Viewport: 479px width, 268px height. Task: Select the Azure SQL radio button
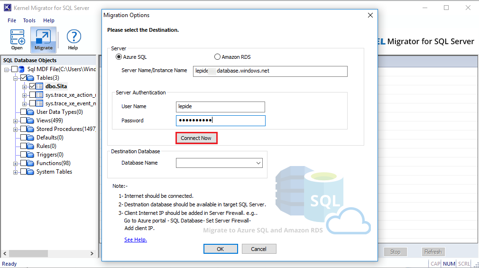[119, 57]
